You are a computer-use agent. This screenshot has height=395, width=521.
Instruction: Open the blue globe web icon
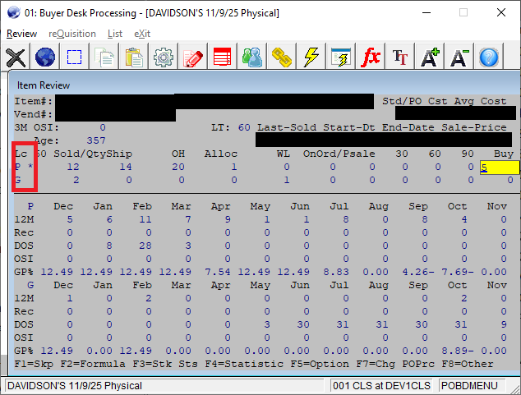45,57
